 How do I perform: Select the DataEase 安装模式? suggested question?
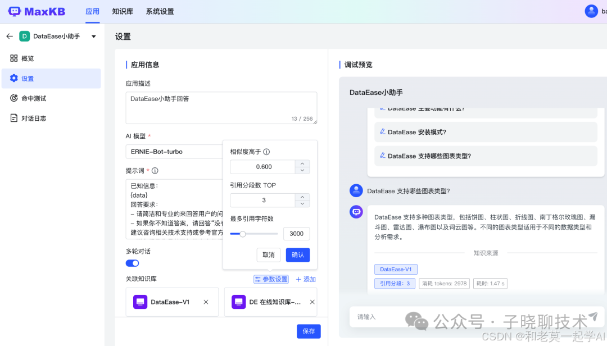pyautogui.click(x=486, y=132)
